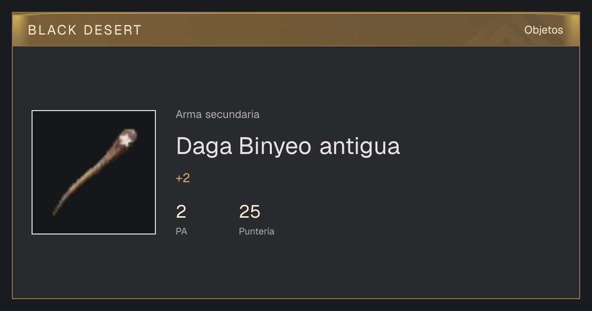Click the word Daga in the title

click(204, 146)
